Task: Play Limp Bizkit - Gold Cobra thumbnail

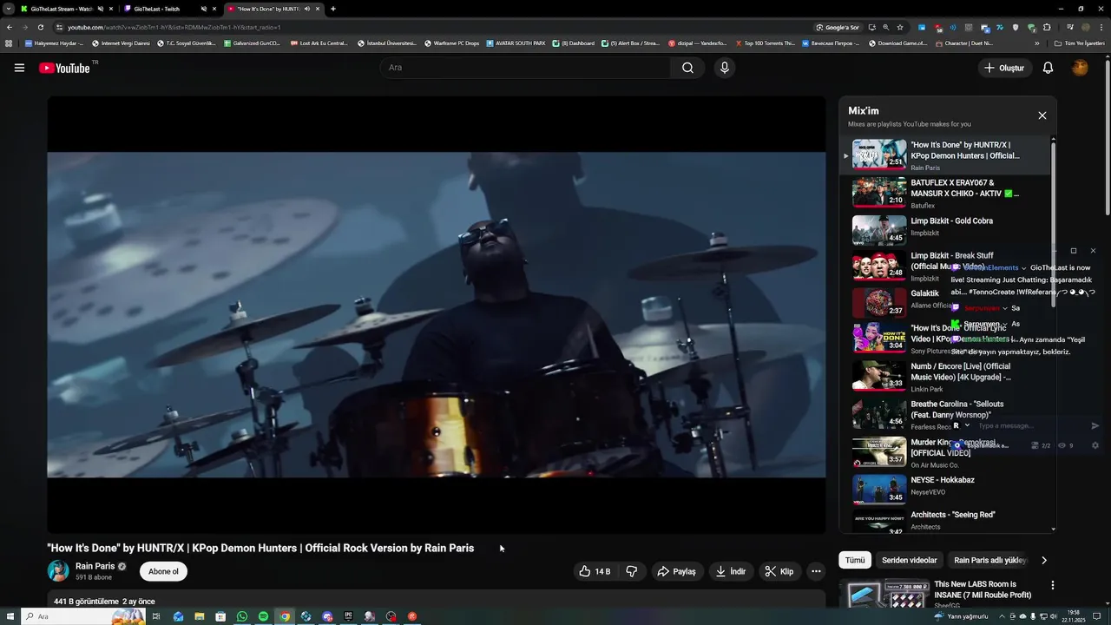Action: [878, 230]
